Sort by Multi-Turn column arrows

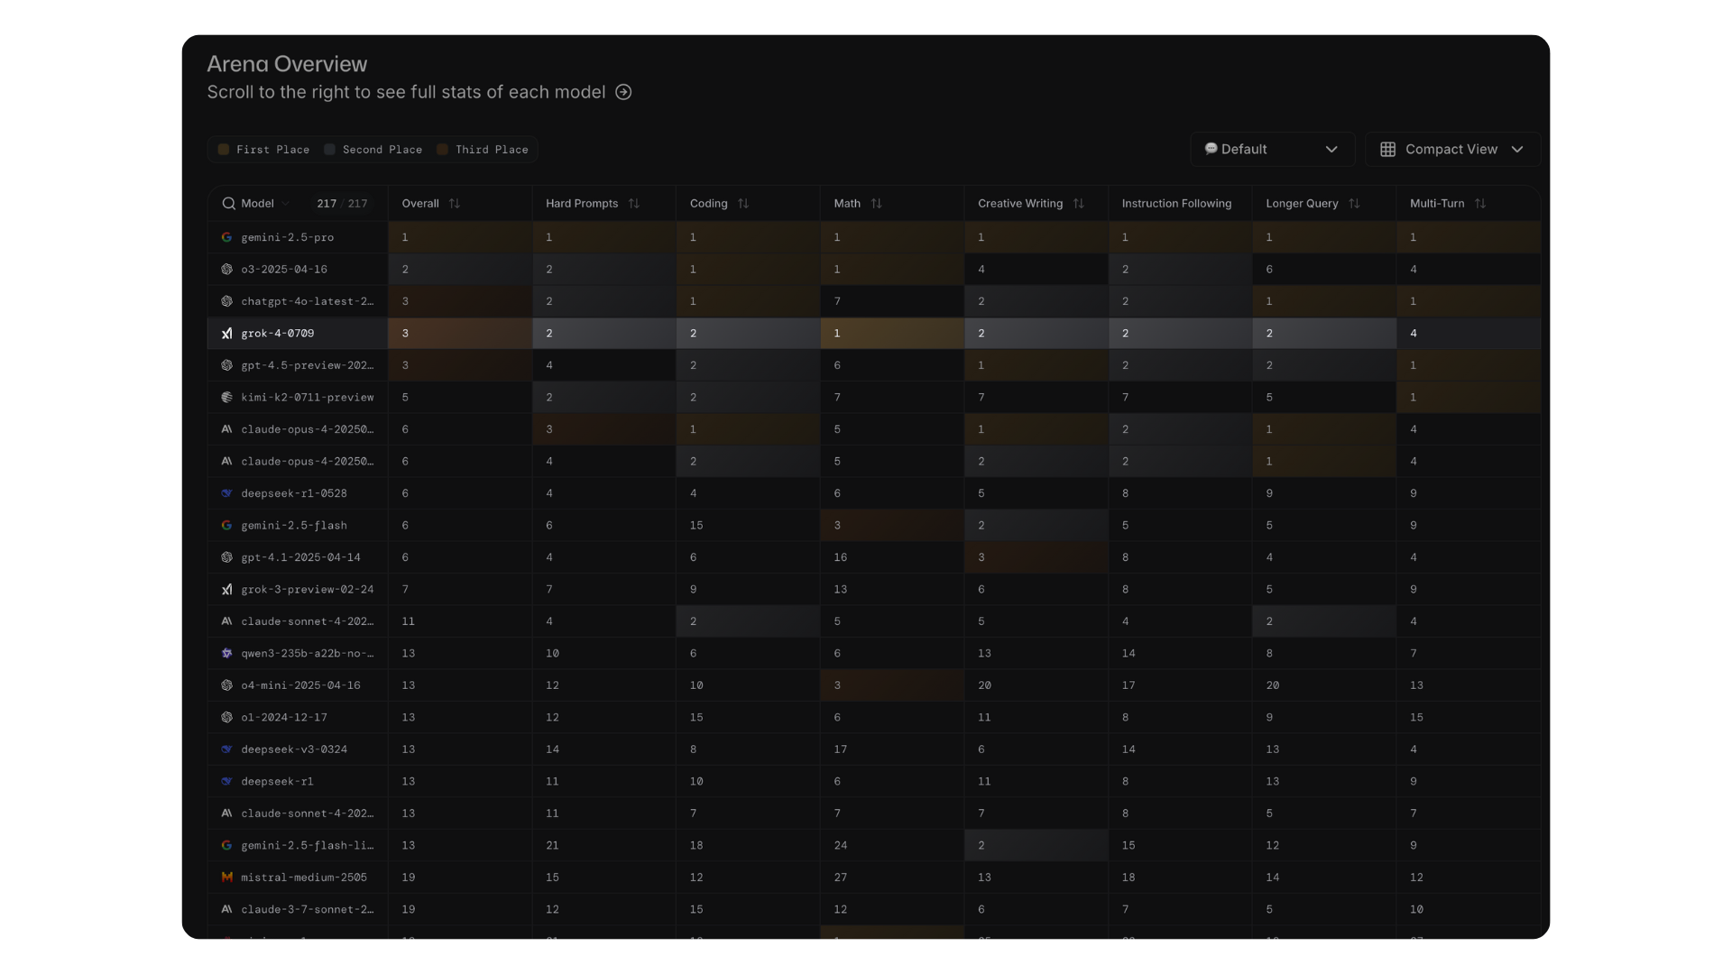coord(1480,204)
